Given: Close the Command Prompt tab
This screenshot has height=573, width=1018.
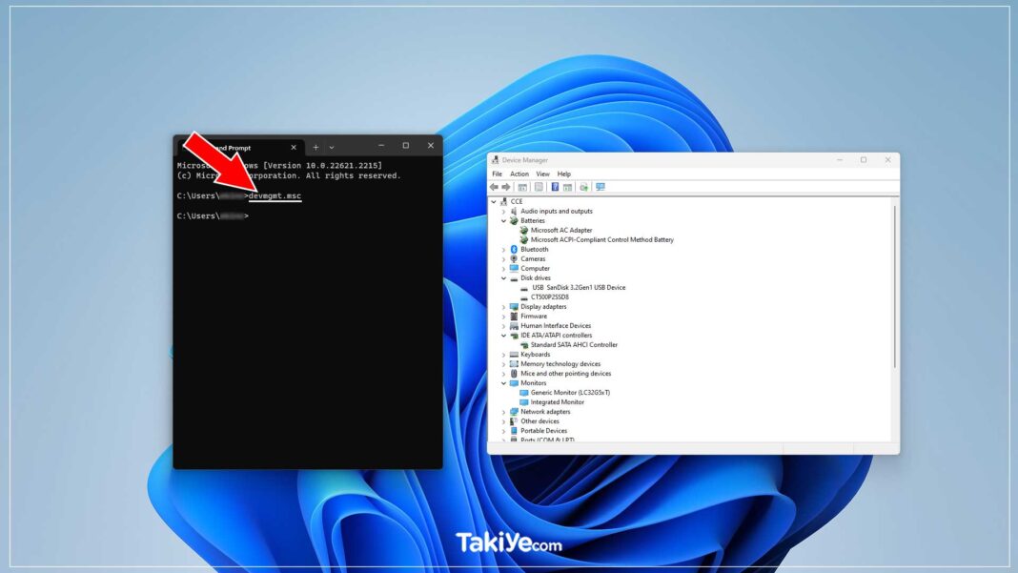Looking at the screenshot, I should pos(294,148).
